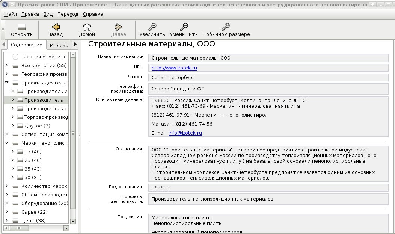Click the sidebar vertical scrollbar's down arrow
The height and width of the screenshot is (234, 395).
[73, 221]
